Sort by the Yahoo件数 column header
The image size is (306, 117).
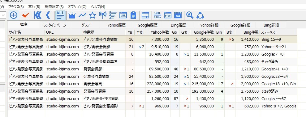pyautogui.click(x=158, y=32)
